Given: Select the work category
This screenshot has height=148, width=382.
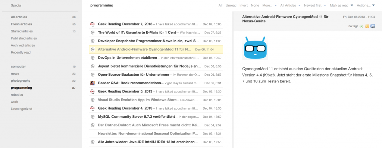Looking at the screenshot, I should pos(15,102).
